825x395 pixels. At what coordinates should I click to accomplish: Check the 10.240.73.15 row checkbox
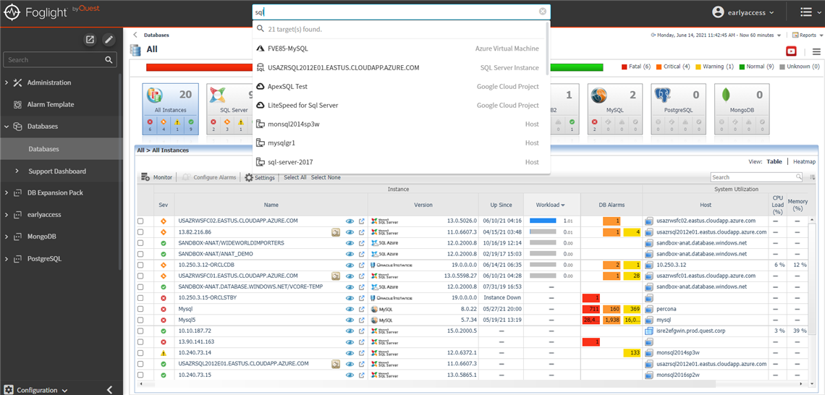coord(140,375)
